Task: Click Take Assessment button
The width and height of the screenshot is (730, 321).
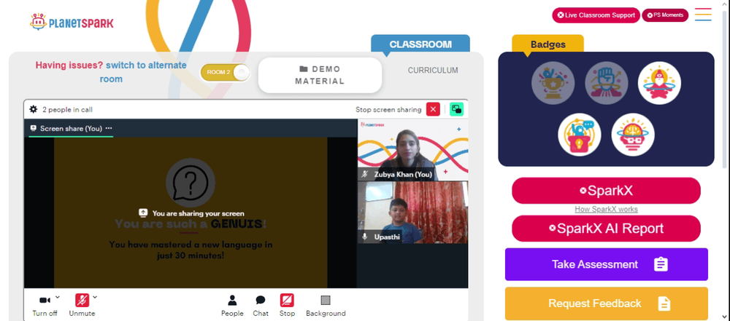Action: click(606, 264)
